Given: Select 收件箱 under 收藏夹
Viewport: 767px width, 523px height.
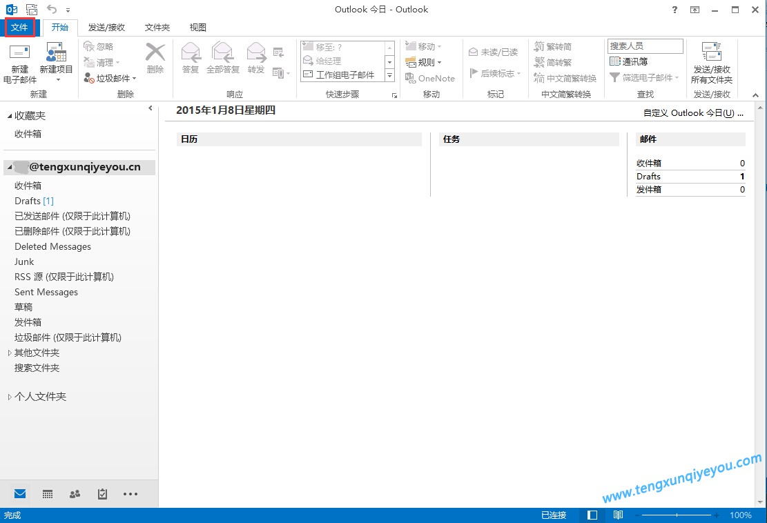Looking at the screenshot, I should point(28,134).
